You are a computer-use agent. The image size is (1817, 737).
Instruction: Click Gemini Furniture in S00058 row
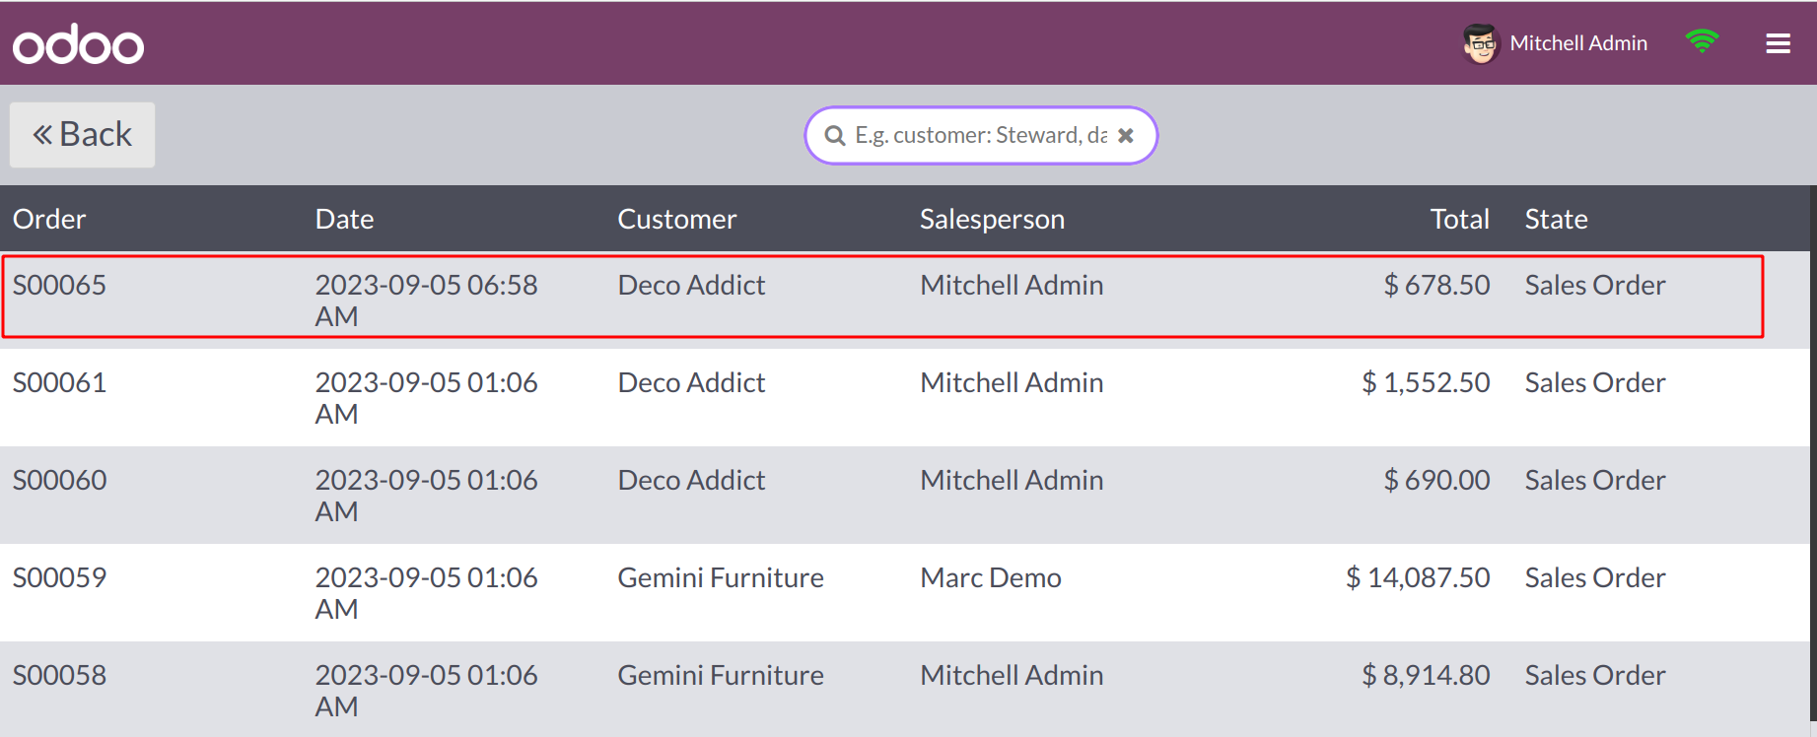(721, 675)
